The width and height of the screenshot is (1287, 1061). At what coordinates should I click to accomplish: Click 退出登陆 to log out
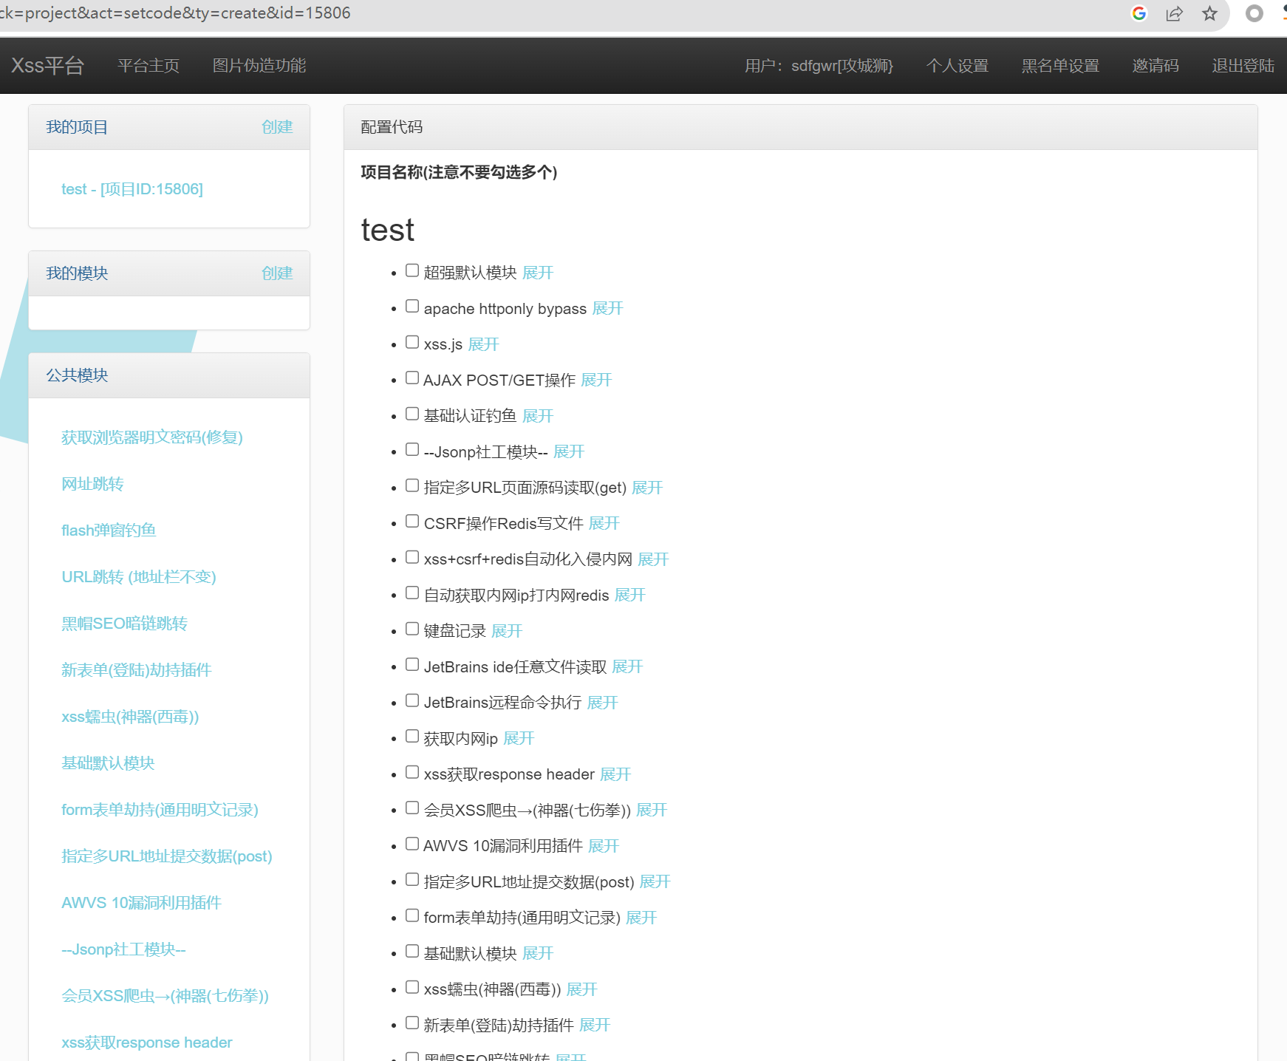coord(1243,66)
